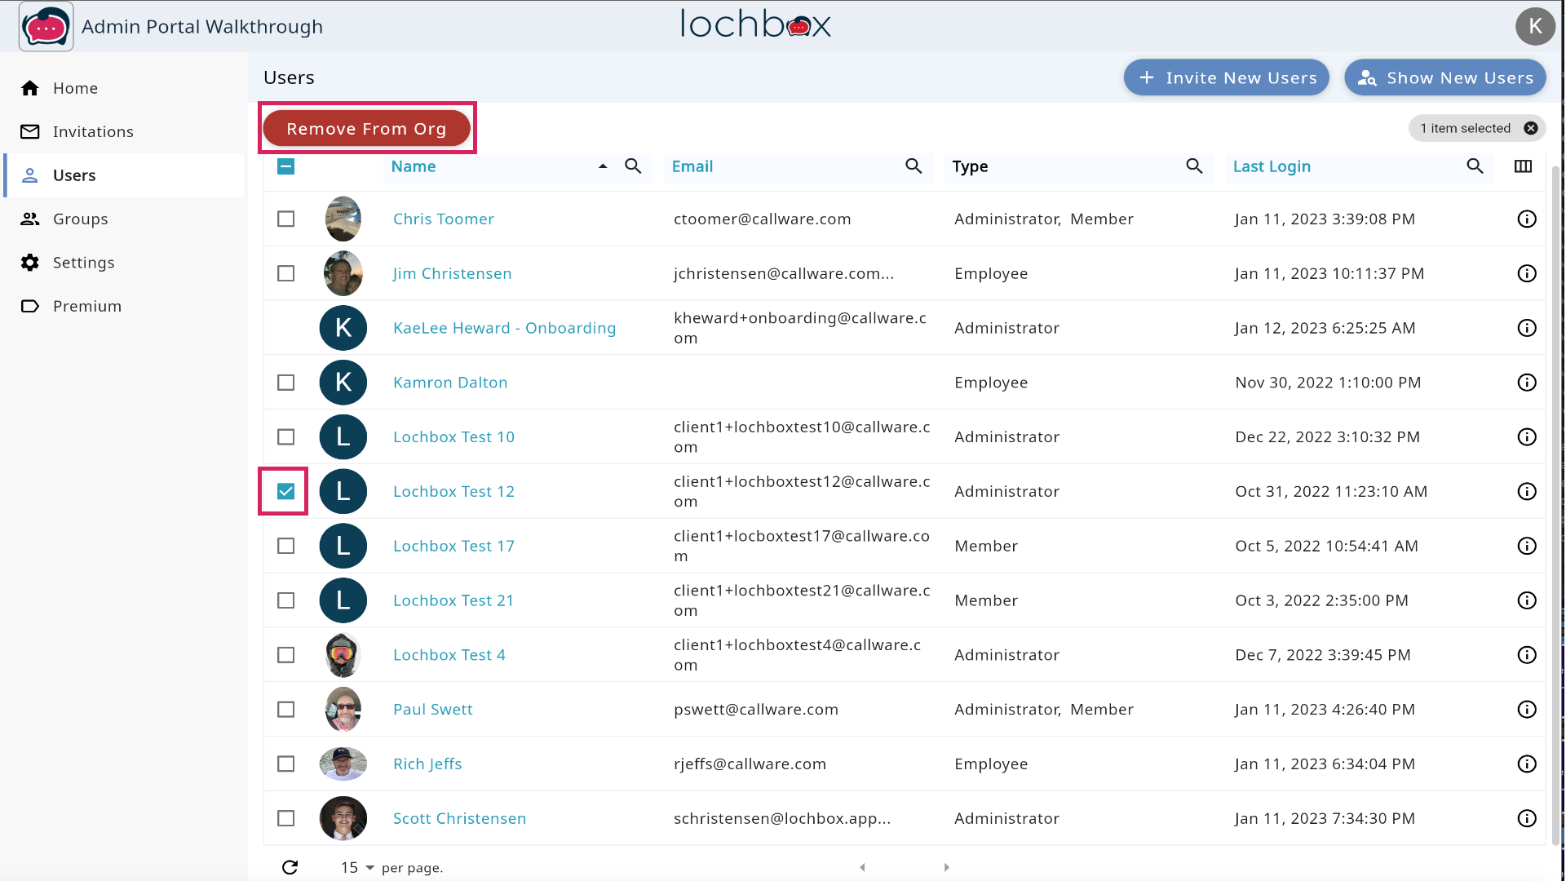The width and height of the screenshot is (1566, 881).
Task: Go to Invitations in the sidebar
Action: [92, 131]
